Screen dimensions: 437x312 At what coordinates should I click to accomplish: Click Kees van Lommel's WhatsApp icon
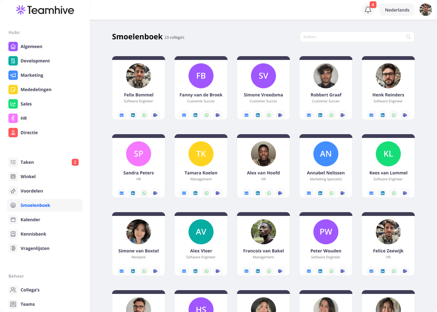click(394, 193)
